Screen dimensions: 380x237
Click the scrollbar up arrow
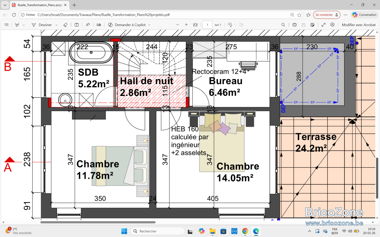[377, 32]
